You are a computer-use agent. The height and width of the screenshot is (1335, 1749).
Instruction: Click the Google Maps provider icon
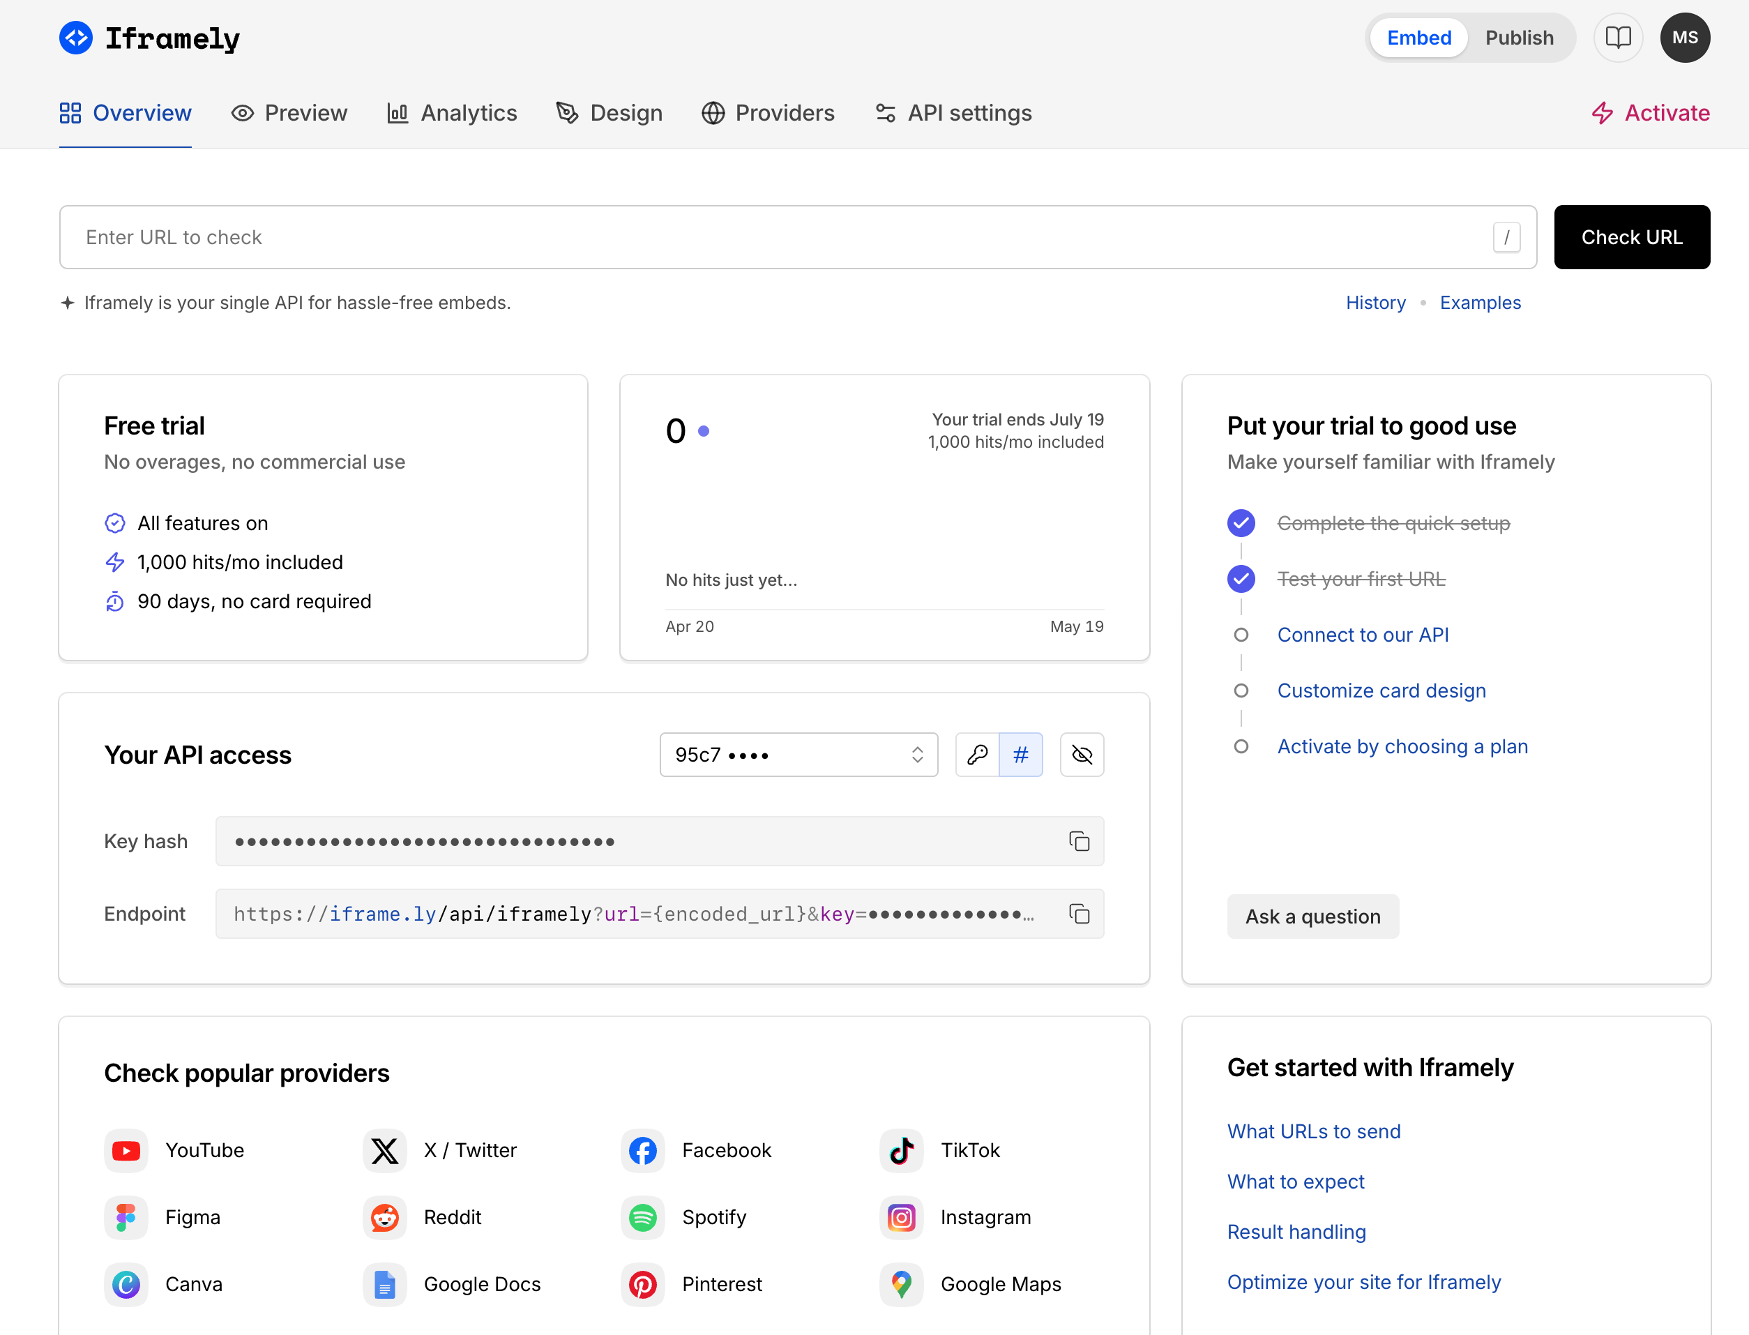(902, 1283)
